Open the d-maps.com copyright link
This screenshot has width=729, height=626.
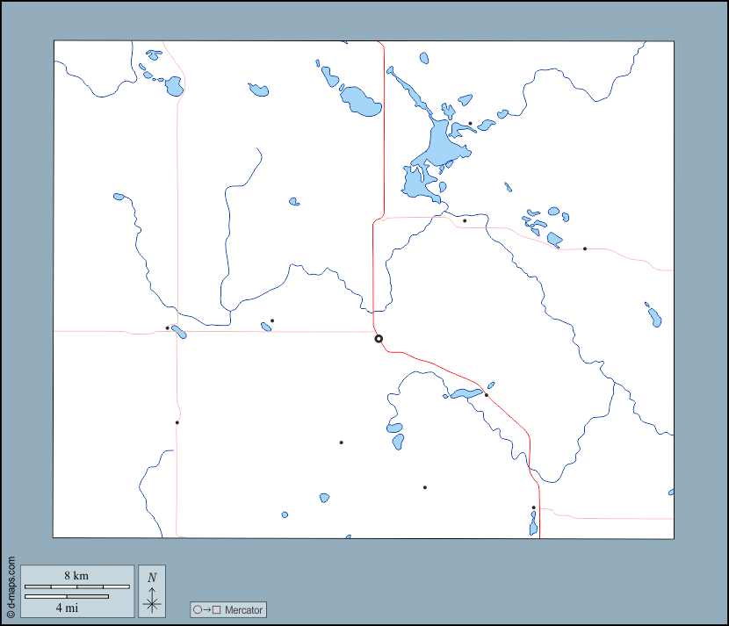(11, 586)
